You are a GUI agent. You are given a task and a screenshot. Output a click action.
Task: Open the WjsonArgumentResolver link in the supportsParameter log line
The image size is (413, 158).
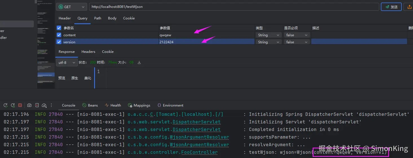199,137
